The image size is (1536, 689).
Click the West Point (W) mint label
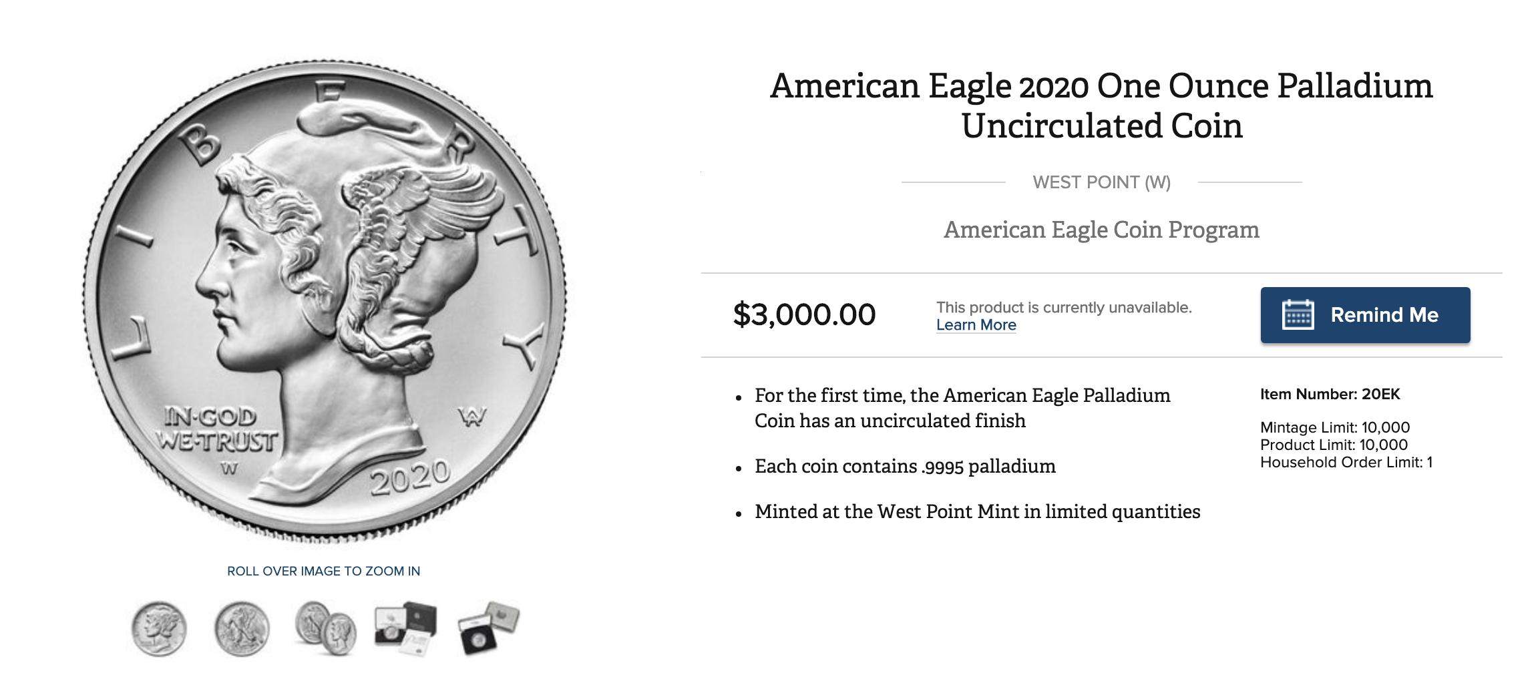[x=1101, y=182]
